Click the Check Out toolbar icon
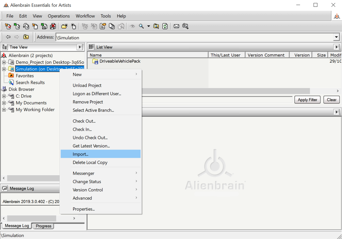 pyautogui.click(x=8, y=26)
